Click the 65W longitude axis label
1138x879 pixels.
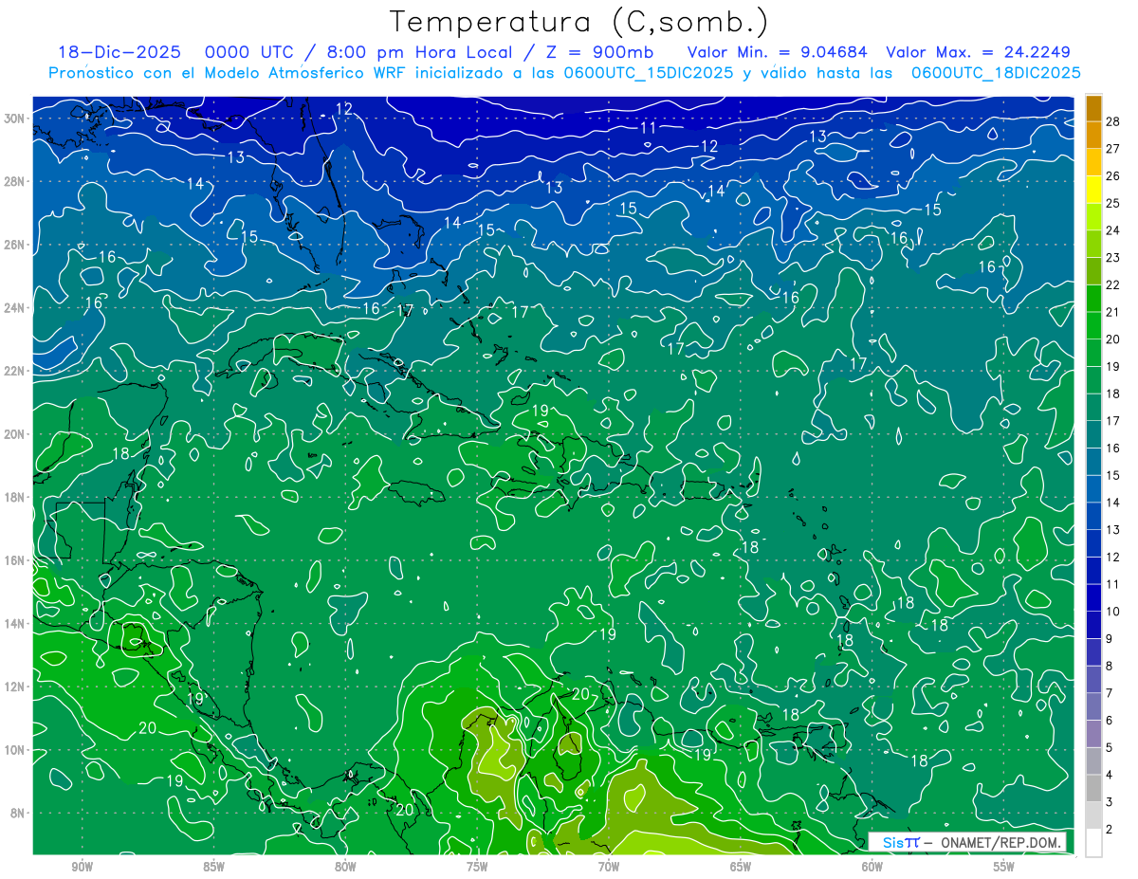pos(741,867)
